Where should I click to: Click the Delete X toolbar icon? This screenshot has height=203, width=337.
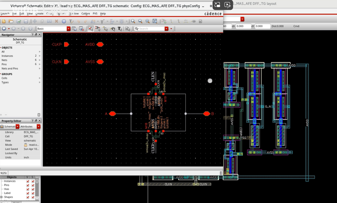pyautogui.click(x=57, y=21)
